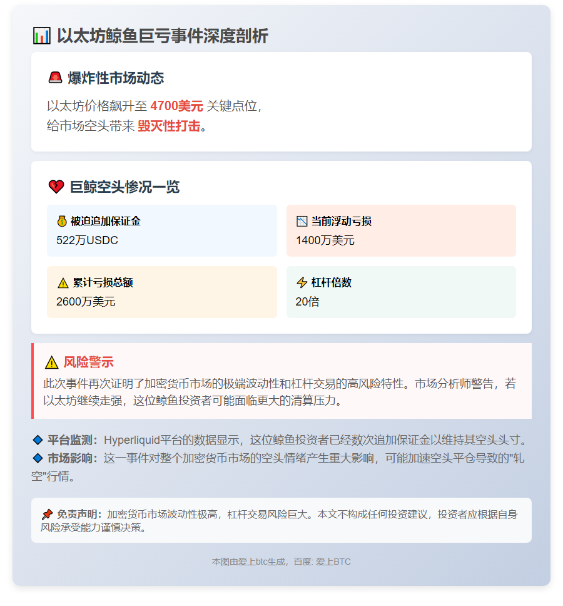
Task: Click the warning triangle beside 风险警示
Action: click(51, 362)
